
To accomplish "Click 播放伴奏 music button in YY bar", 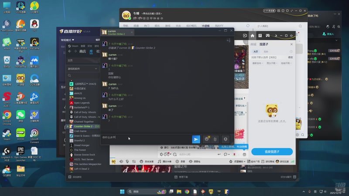I will [x=165, y=162].
